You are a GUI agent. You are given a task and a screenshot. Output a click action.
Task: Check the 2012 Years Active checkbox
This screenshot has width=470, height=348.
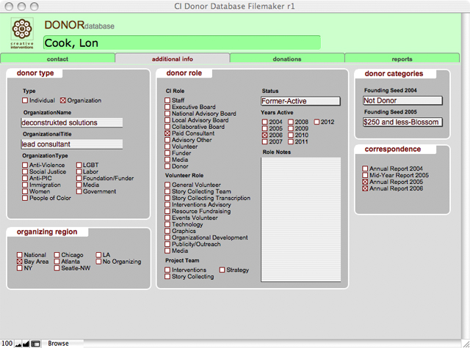click(317, 122)
